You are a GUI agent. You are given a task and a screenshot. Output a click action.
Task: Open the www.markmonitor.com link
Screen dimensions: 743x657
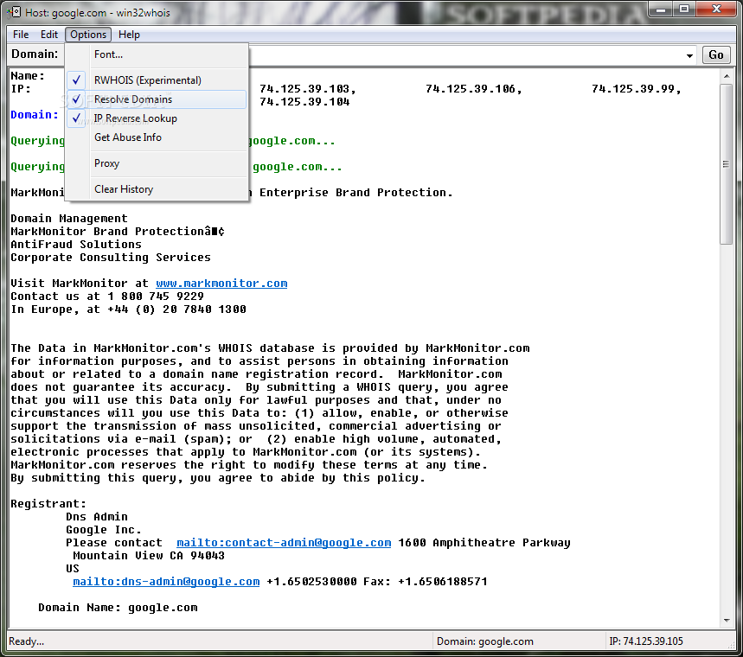coord(221,284)
